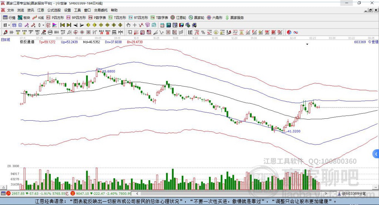Select the red target circle tool

point(76,33)
